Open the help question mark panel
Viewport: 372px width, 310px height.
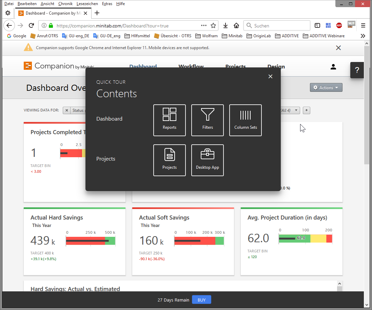click(x=357, y=70)
